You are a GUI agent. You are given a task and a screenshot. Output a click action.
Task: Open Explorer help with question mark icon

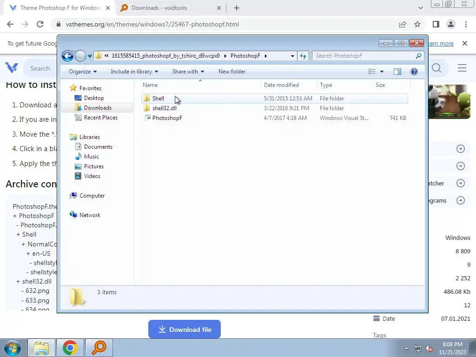[414, 72]
